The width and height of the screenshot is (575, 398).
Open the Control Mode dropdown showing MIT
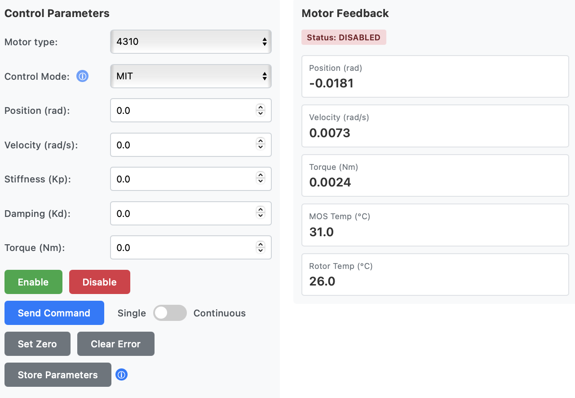coord(190,76)
